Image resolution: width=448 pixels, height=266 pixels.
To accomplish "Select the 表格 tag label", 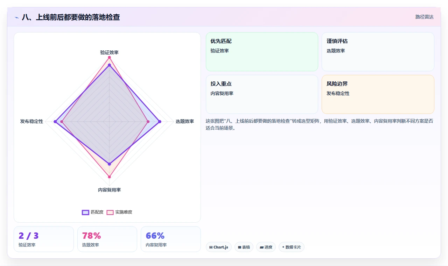I will 246,247.
